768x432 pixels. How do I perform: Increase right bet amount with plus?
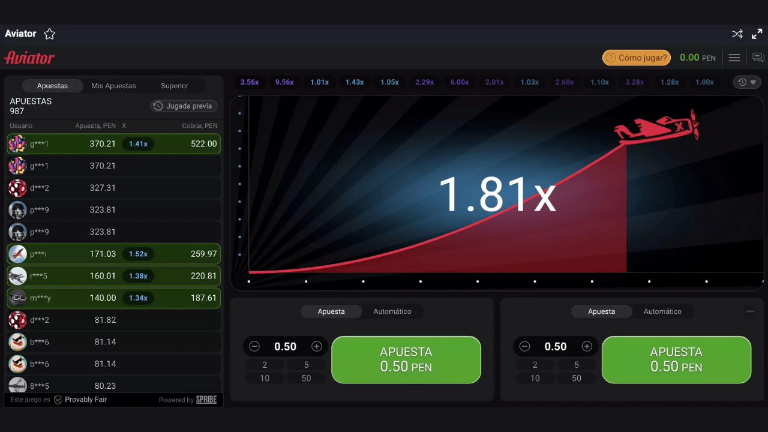(587, 346)
